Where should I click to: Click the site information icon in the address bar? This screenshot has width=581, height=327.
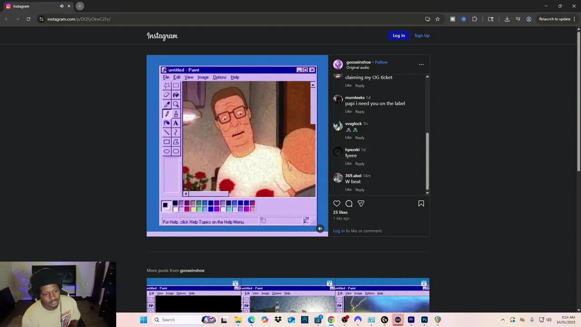click(41, 19)
